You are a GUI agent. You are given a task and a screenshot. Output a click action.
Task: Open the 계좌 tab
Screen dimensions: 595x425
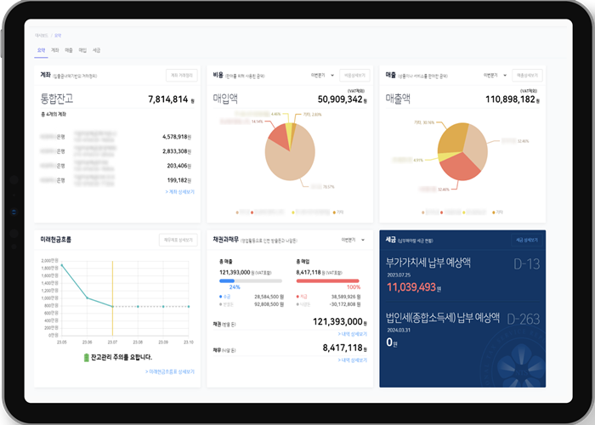(x=55, y=50)
